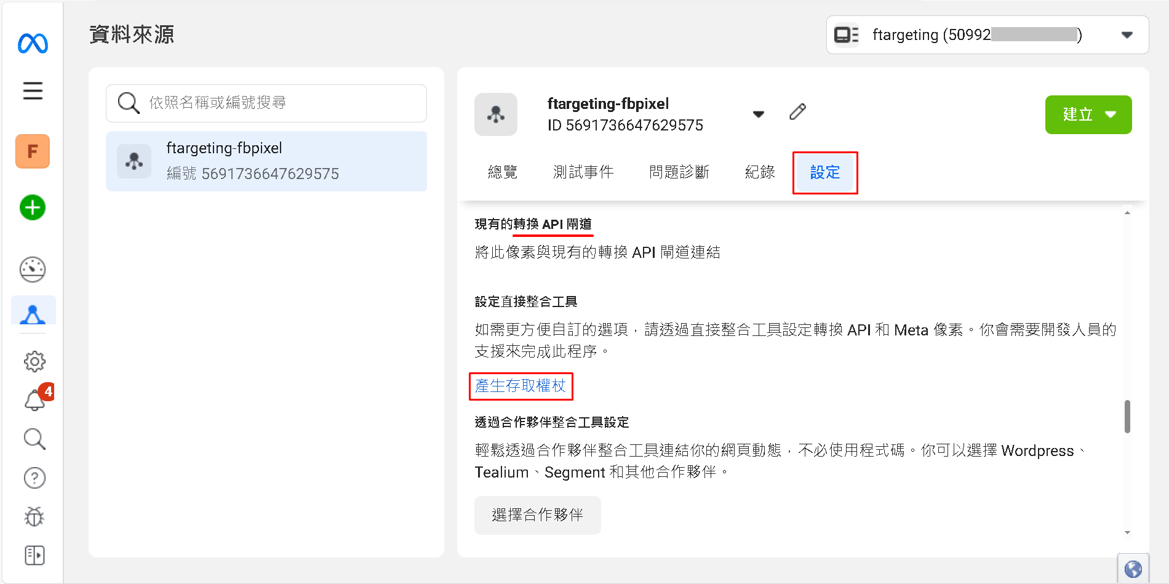The image size is (1169, 584).
Task: Open the green 建立 dropdown button
Action: coord(1088,114)
